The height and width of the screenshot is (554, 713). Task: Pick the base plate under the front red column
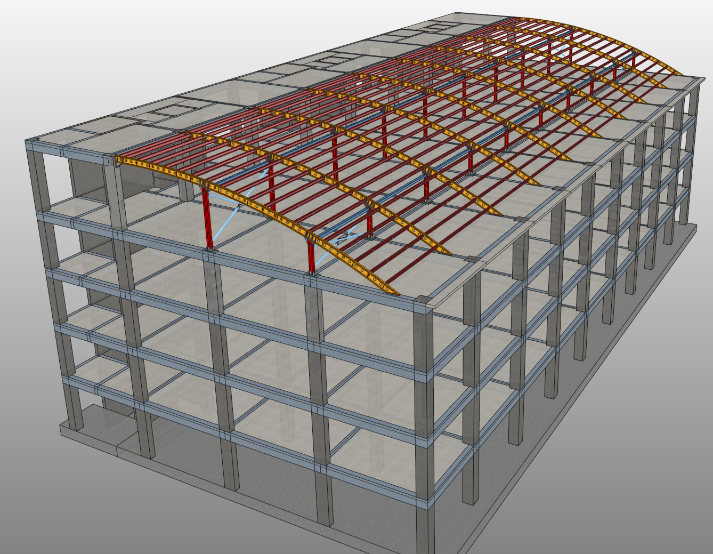click(210, 249)
